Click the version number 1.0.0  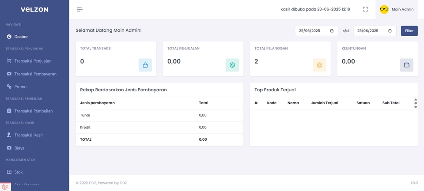[x=414, y=183]
